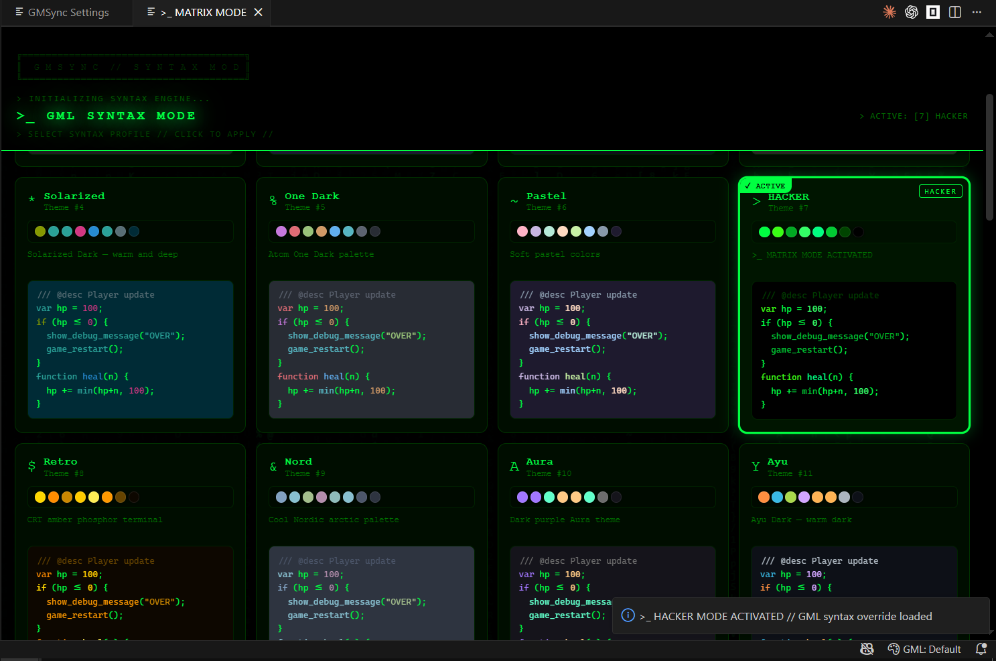
Task: Click the active HACKER theme card
Action: (x=854, y=305)
